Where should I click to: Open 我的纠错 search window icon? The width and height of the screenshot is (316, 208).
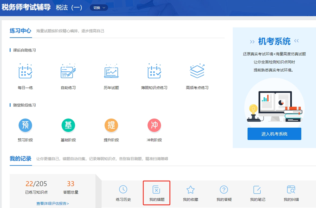(291, 189)
